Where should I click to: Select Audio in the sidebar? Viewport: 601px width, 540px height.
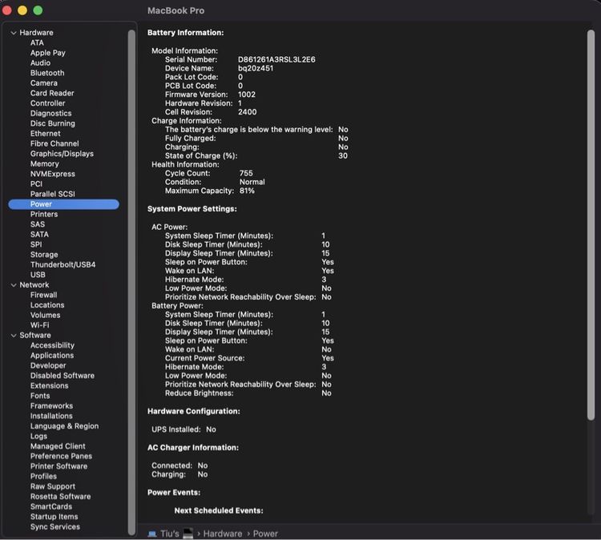[x=40, y=62]
